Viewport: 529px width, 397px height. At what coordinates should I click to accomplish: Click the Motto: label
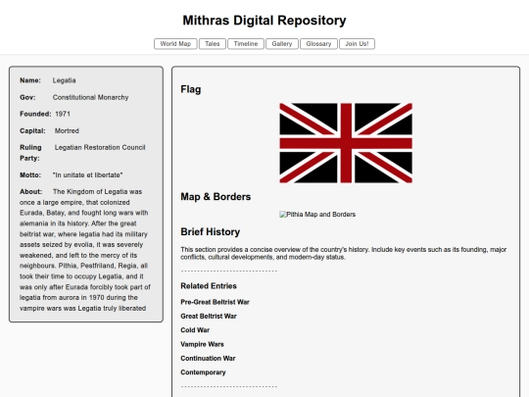point(30,175)
